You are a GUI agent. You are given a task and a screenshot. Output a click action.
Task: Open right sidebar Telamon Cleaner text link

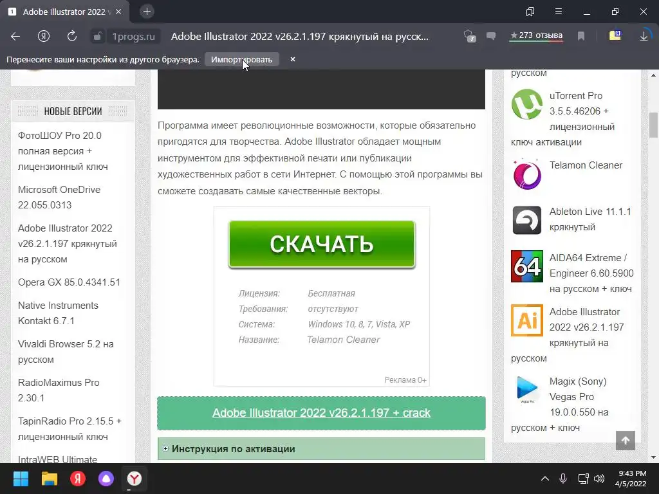pyautogui.click(x=586, y=165)
